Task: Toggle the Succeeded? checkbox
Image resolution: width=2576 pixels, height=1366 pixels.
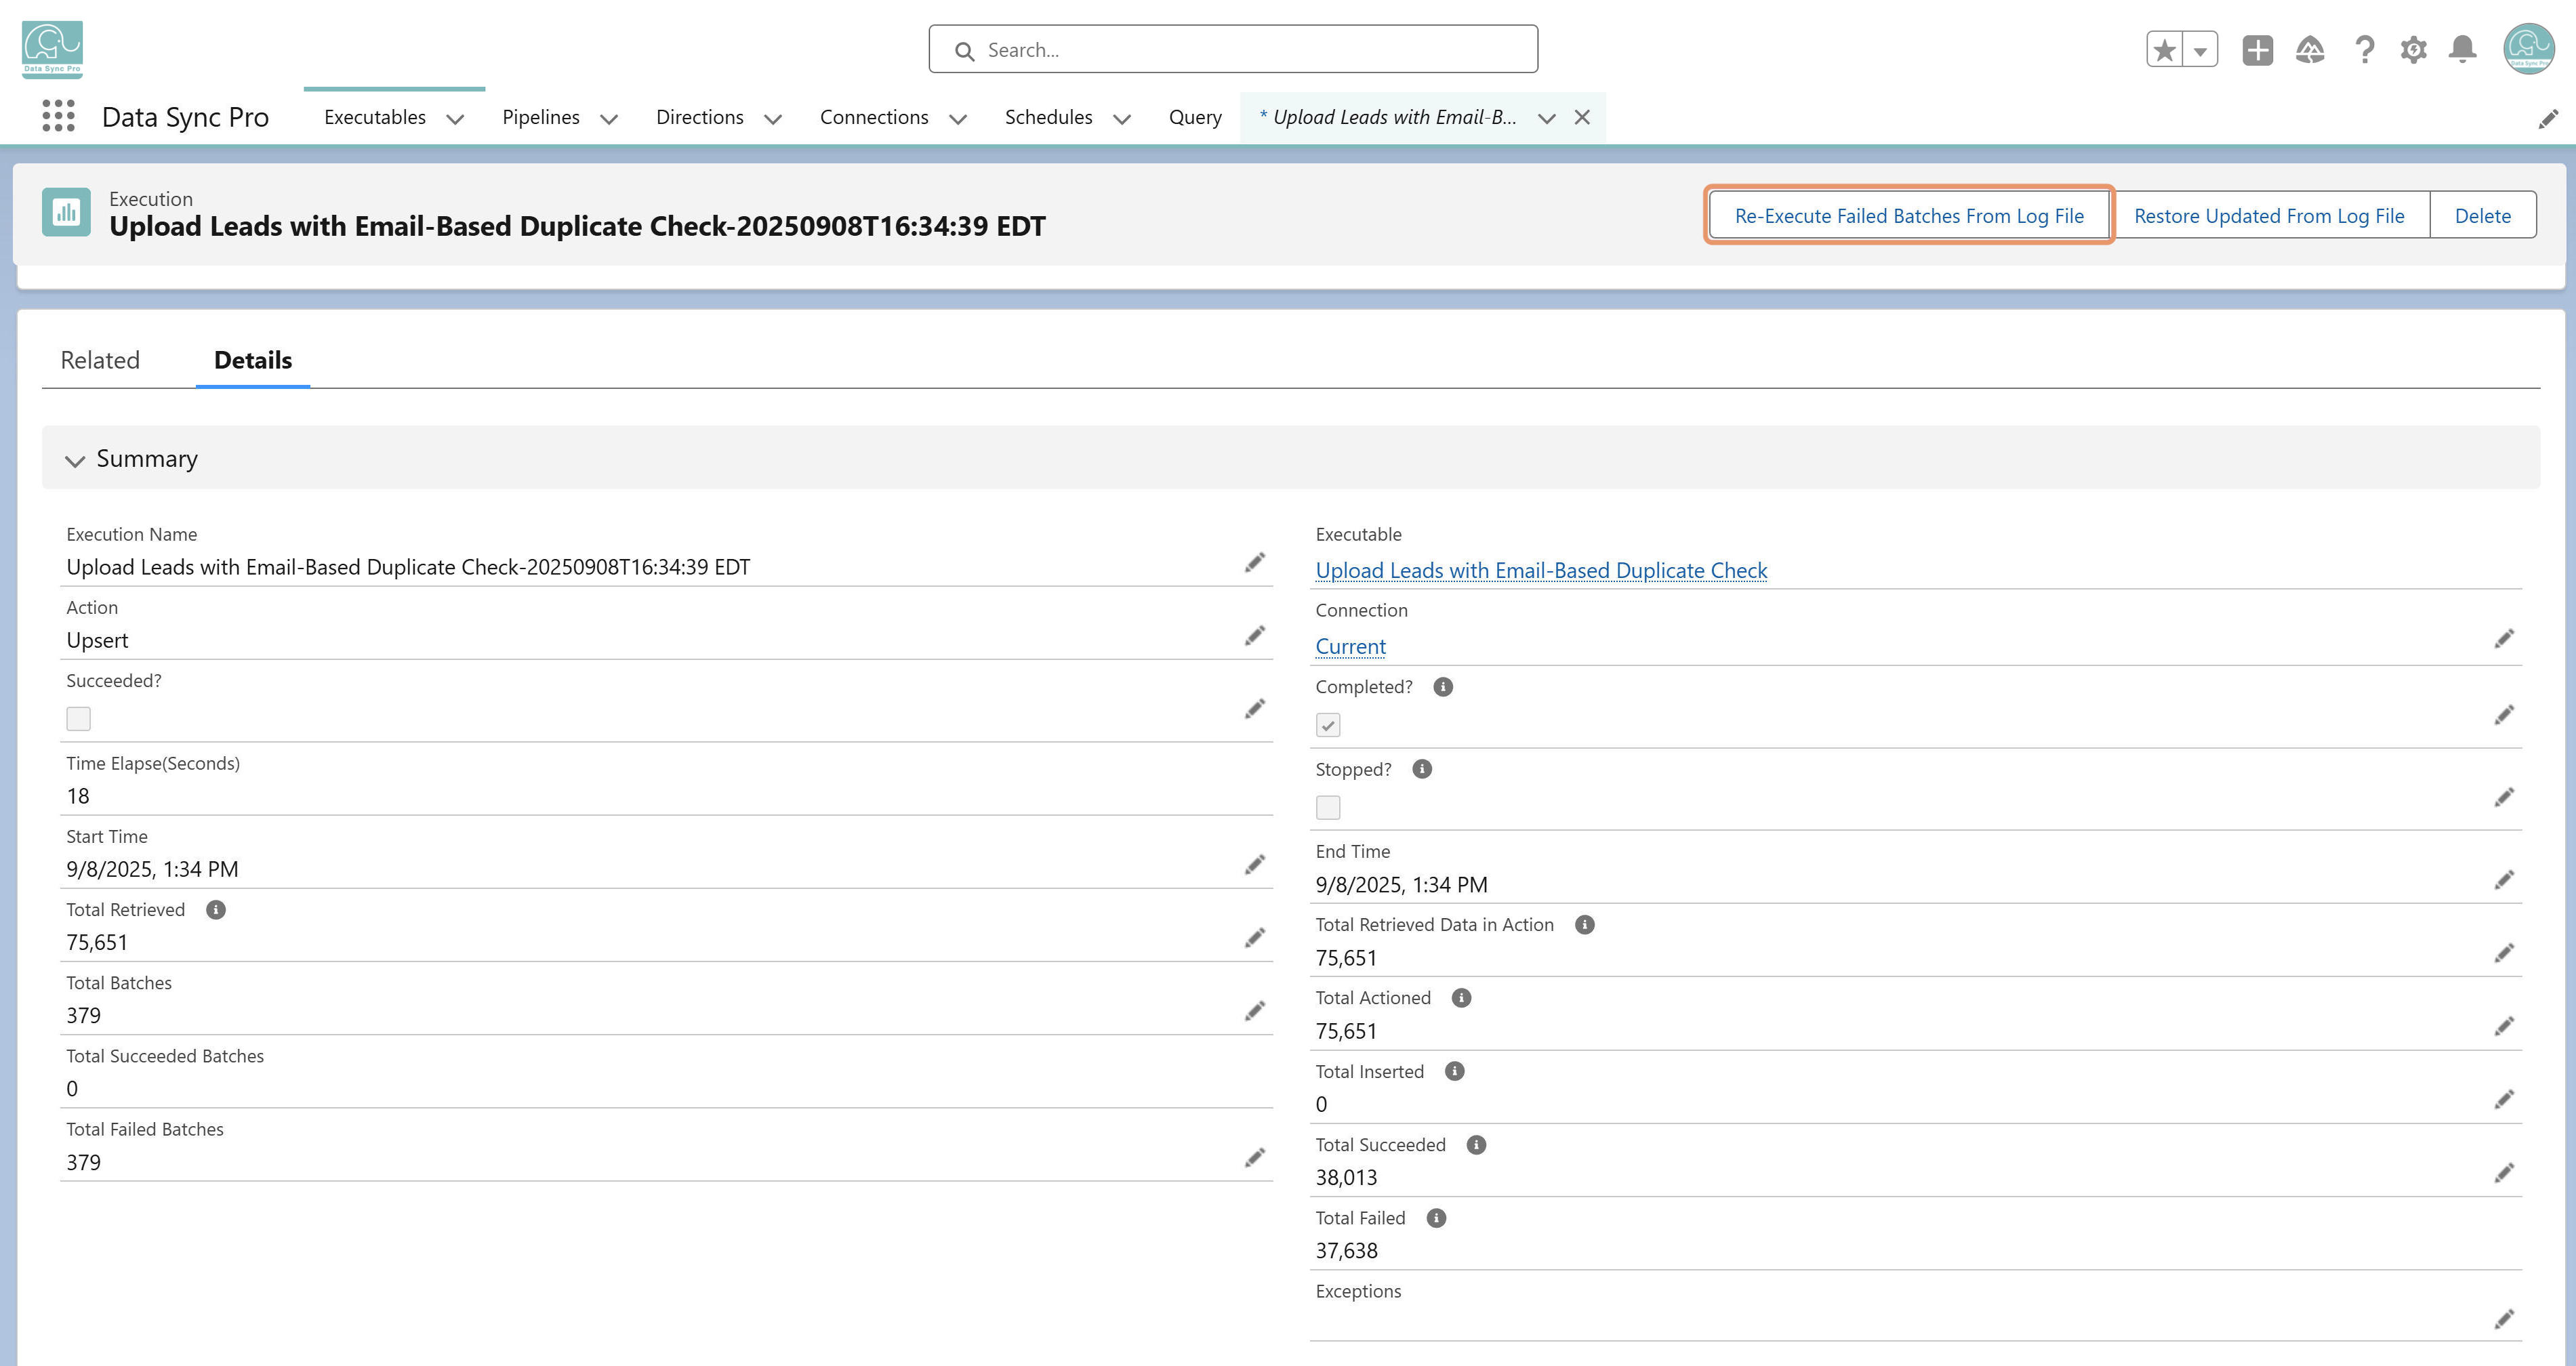Action: coord(78,719)
